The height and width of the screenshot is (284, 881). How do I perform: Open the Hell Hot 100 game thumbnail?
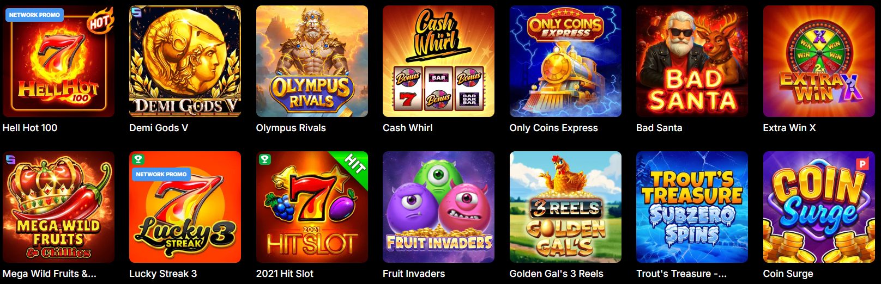click(x=58, y=61)
